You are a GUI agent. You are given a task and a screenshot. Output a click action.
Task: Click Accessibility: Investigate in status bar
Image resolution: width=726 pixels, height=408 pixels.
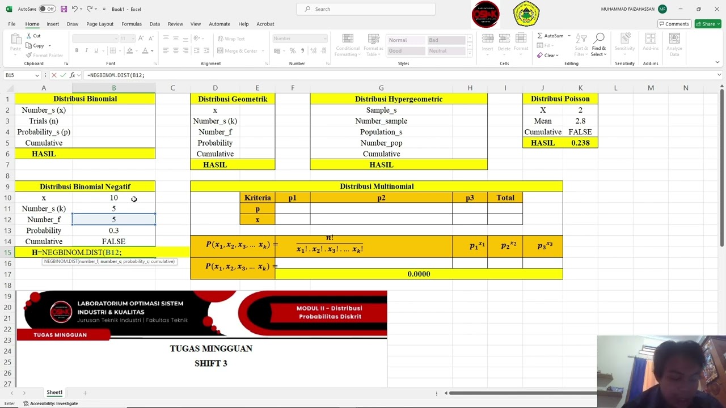[51, 403]
